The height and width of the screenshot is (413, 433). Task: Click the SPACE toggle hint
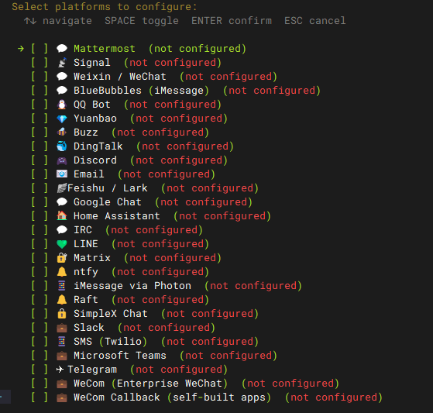point(142,21)
